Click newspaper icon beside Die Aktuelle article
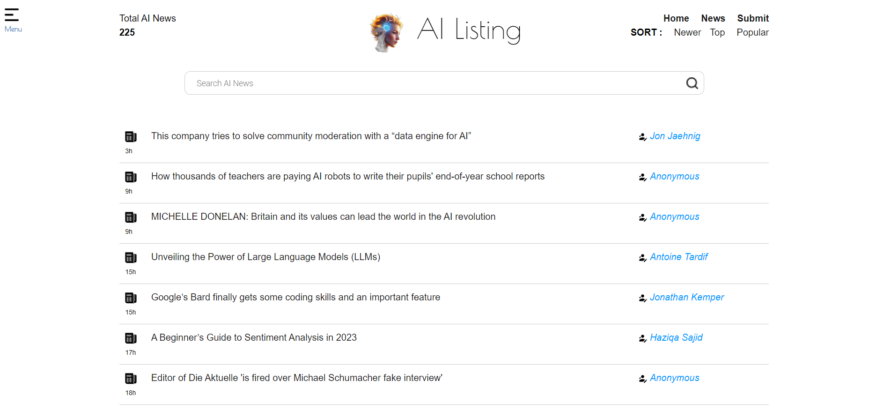This screenshot has height=411, width=884. click(131, 379)
